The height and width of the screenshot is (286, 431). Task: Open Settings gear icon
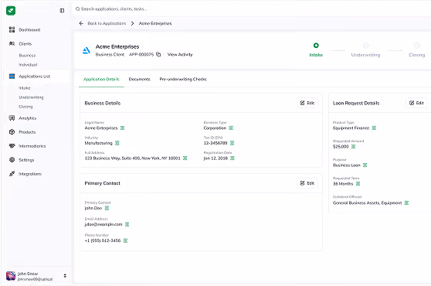[x=12, y=160]
